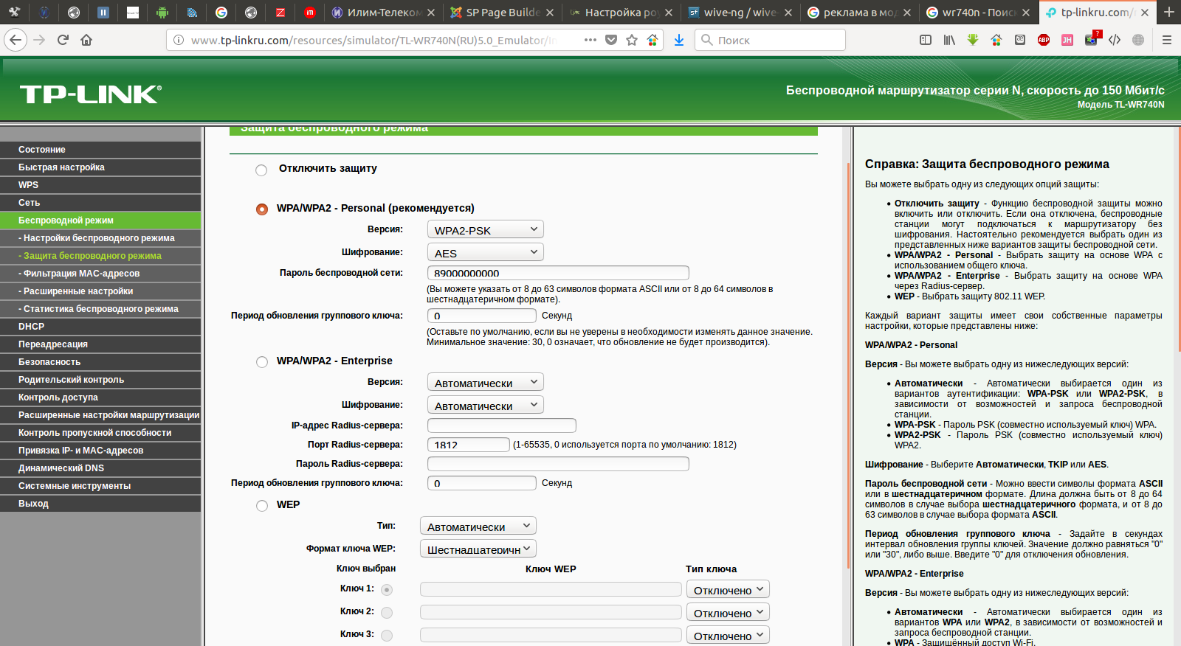The height and width of the screenshot is (646, 1181).
Task: Open a new browser tab
Action: click(x=1168, y=12)
